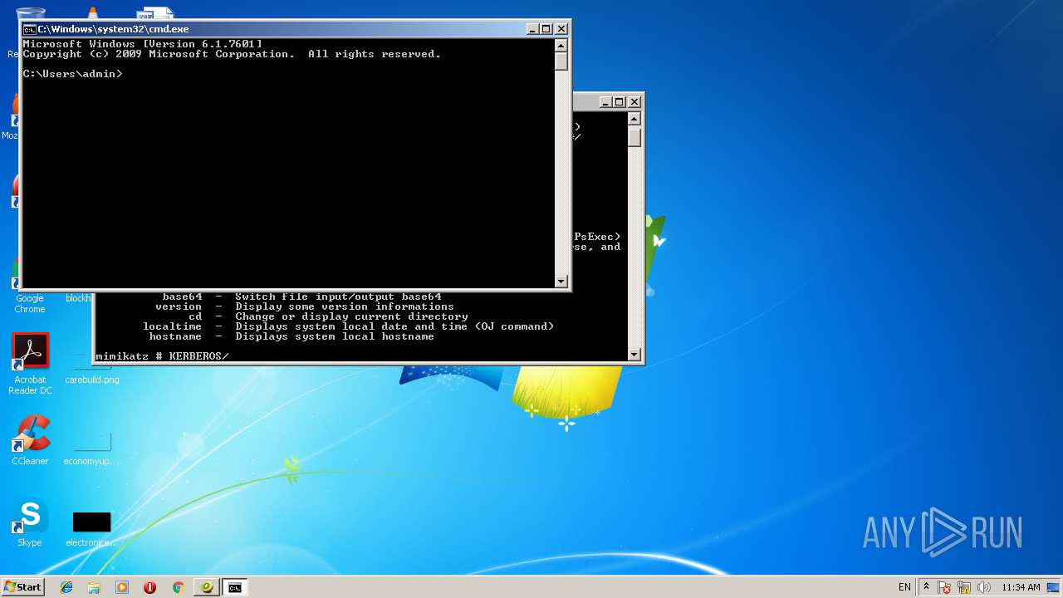Select cmd.exe taskbar button

[x=235, y=587]
